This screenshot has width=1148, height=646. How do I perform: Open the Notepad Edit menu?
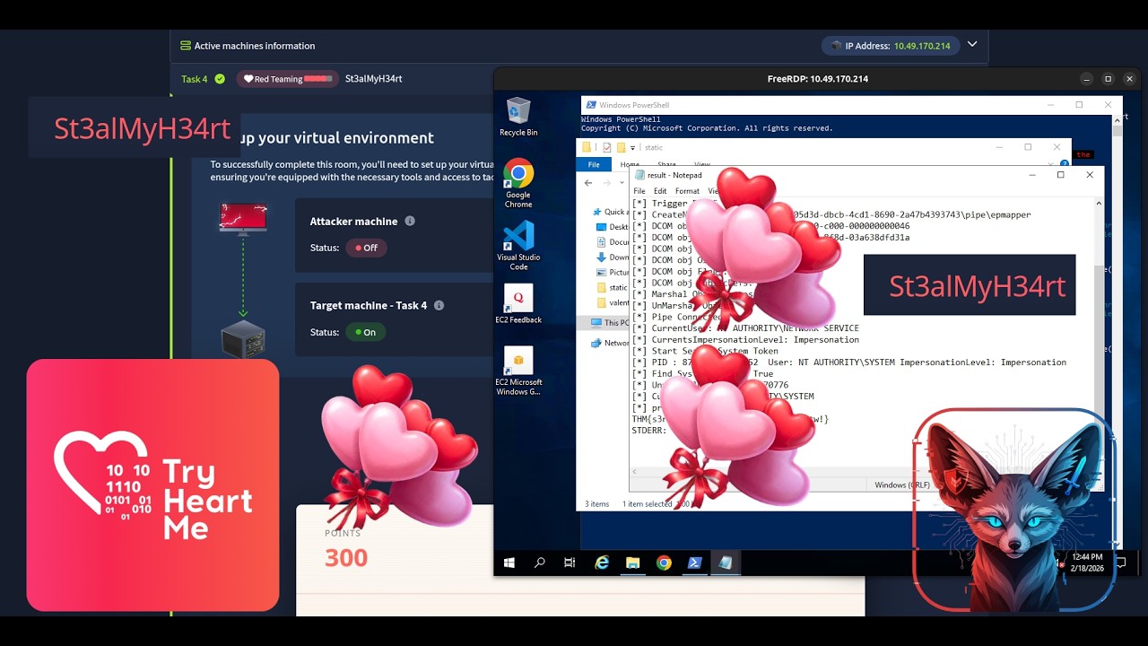660,191
